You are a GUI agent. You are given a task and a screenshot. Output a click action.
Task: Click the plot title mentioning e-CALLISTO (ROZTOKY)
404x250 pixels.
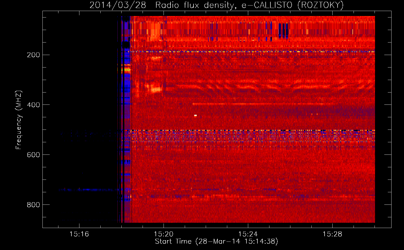coord(216,5)
